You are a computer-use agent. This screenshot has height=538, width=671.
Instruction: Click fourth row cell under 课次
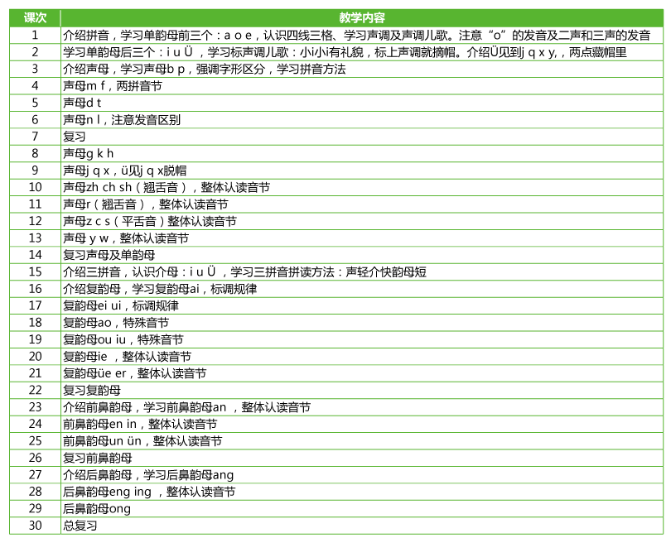[35, 86]
